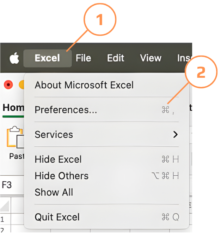221x234 pixels.
Task: Open the partially visible Insert menu
Action: point(184,58)
